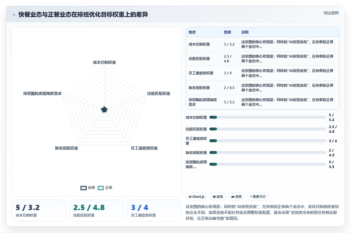Select the 进度 tag
The height and width of the screenshot is (233, 351).
(236, 197)
